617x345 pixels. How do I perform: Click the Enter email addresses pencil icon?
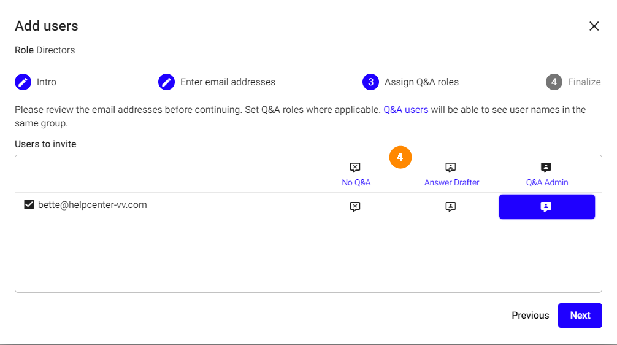click(167, 82)
